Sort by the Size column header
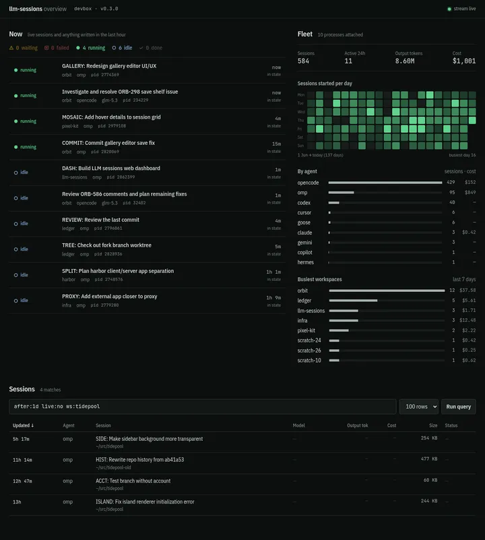 click(x=433, y=425)
